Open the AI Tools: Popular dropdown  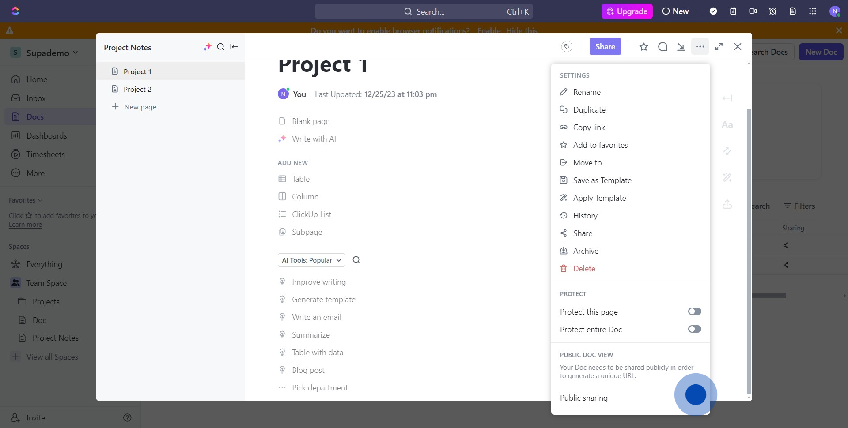311,260
